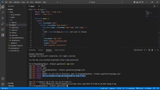Go back with the left arrow
The width and height of the screenshot is (160, 90).
[x=57, y=2]
